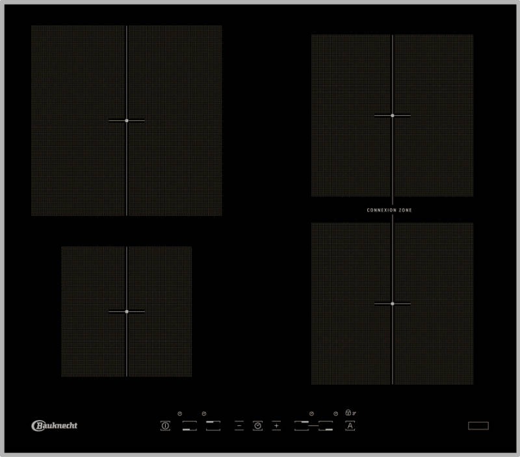Tap the 'A' automatic function key
Screen dimensions: 520x457
[x=350, y=426]
